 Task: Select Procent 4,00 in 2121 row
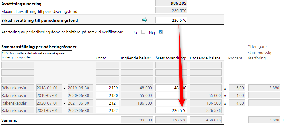(237, 103)
